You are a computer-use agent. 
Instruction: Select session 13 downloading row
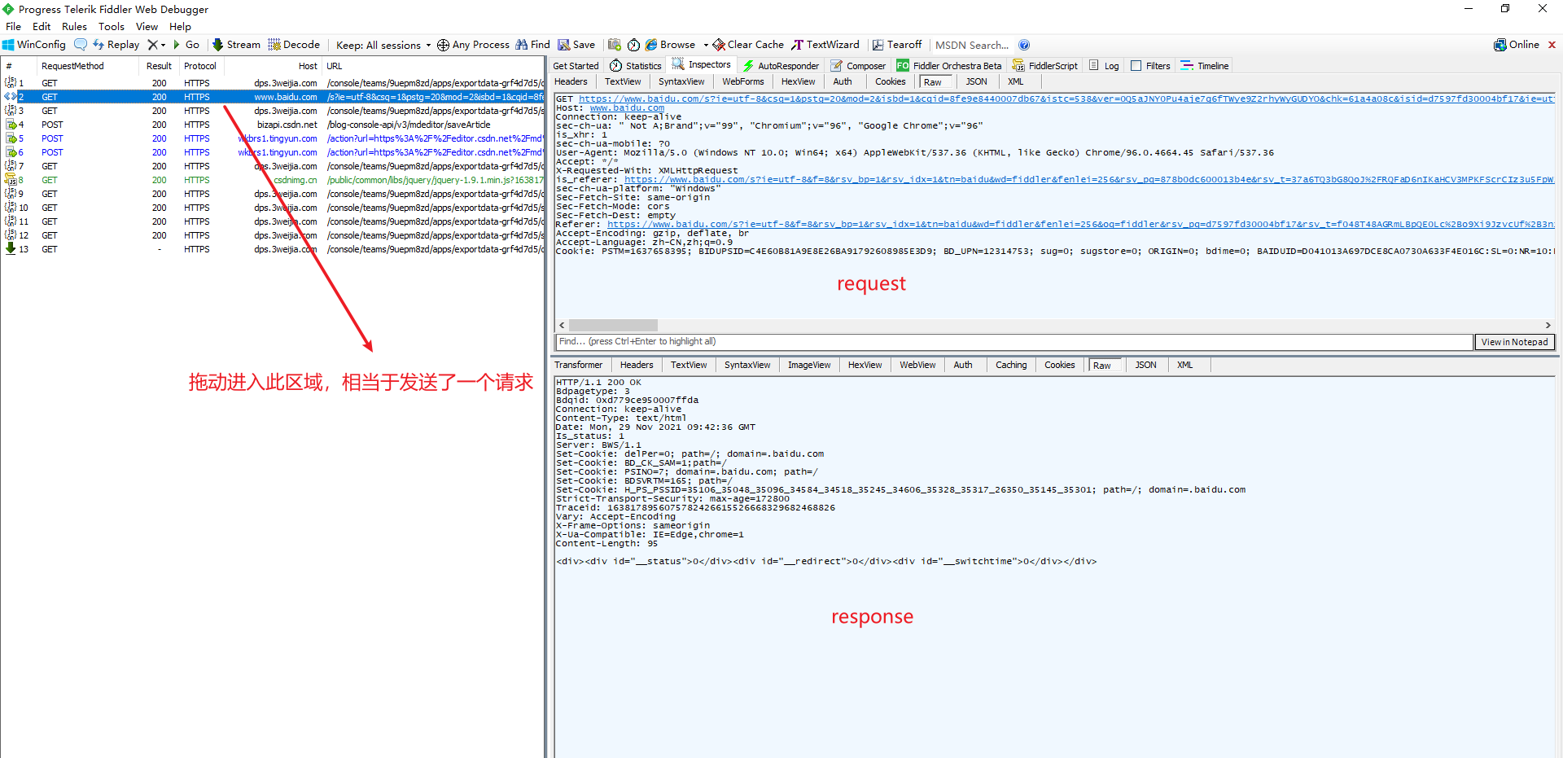click(x=273, y=249)
